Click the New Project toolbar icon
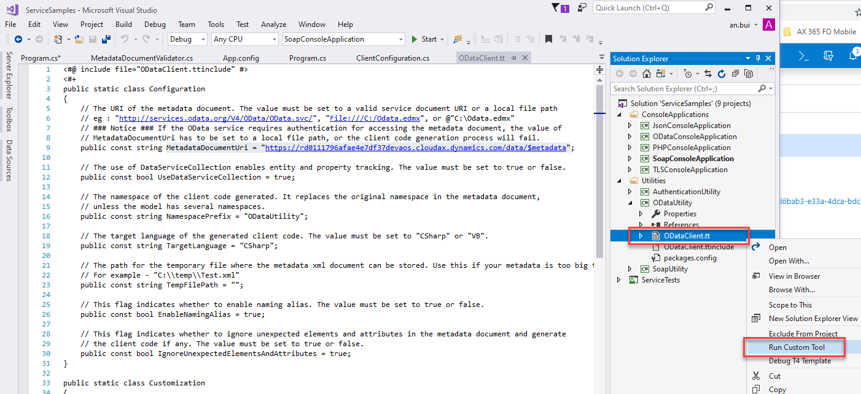Image resolution: width=861 pixels, height=394 pixels. tap(58, 39)
